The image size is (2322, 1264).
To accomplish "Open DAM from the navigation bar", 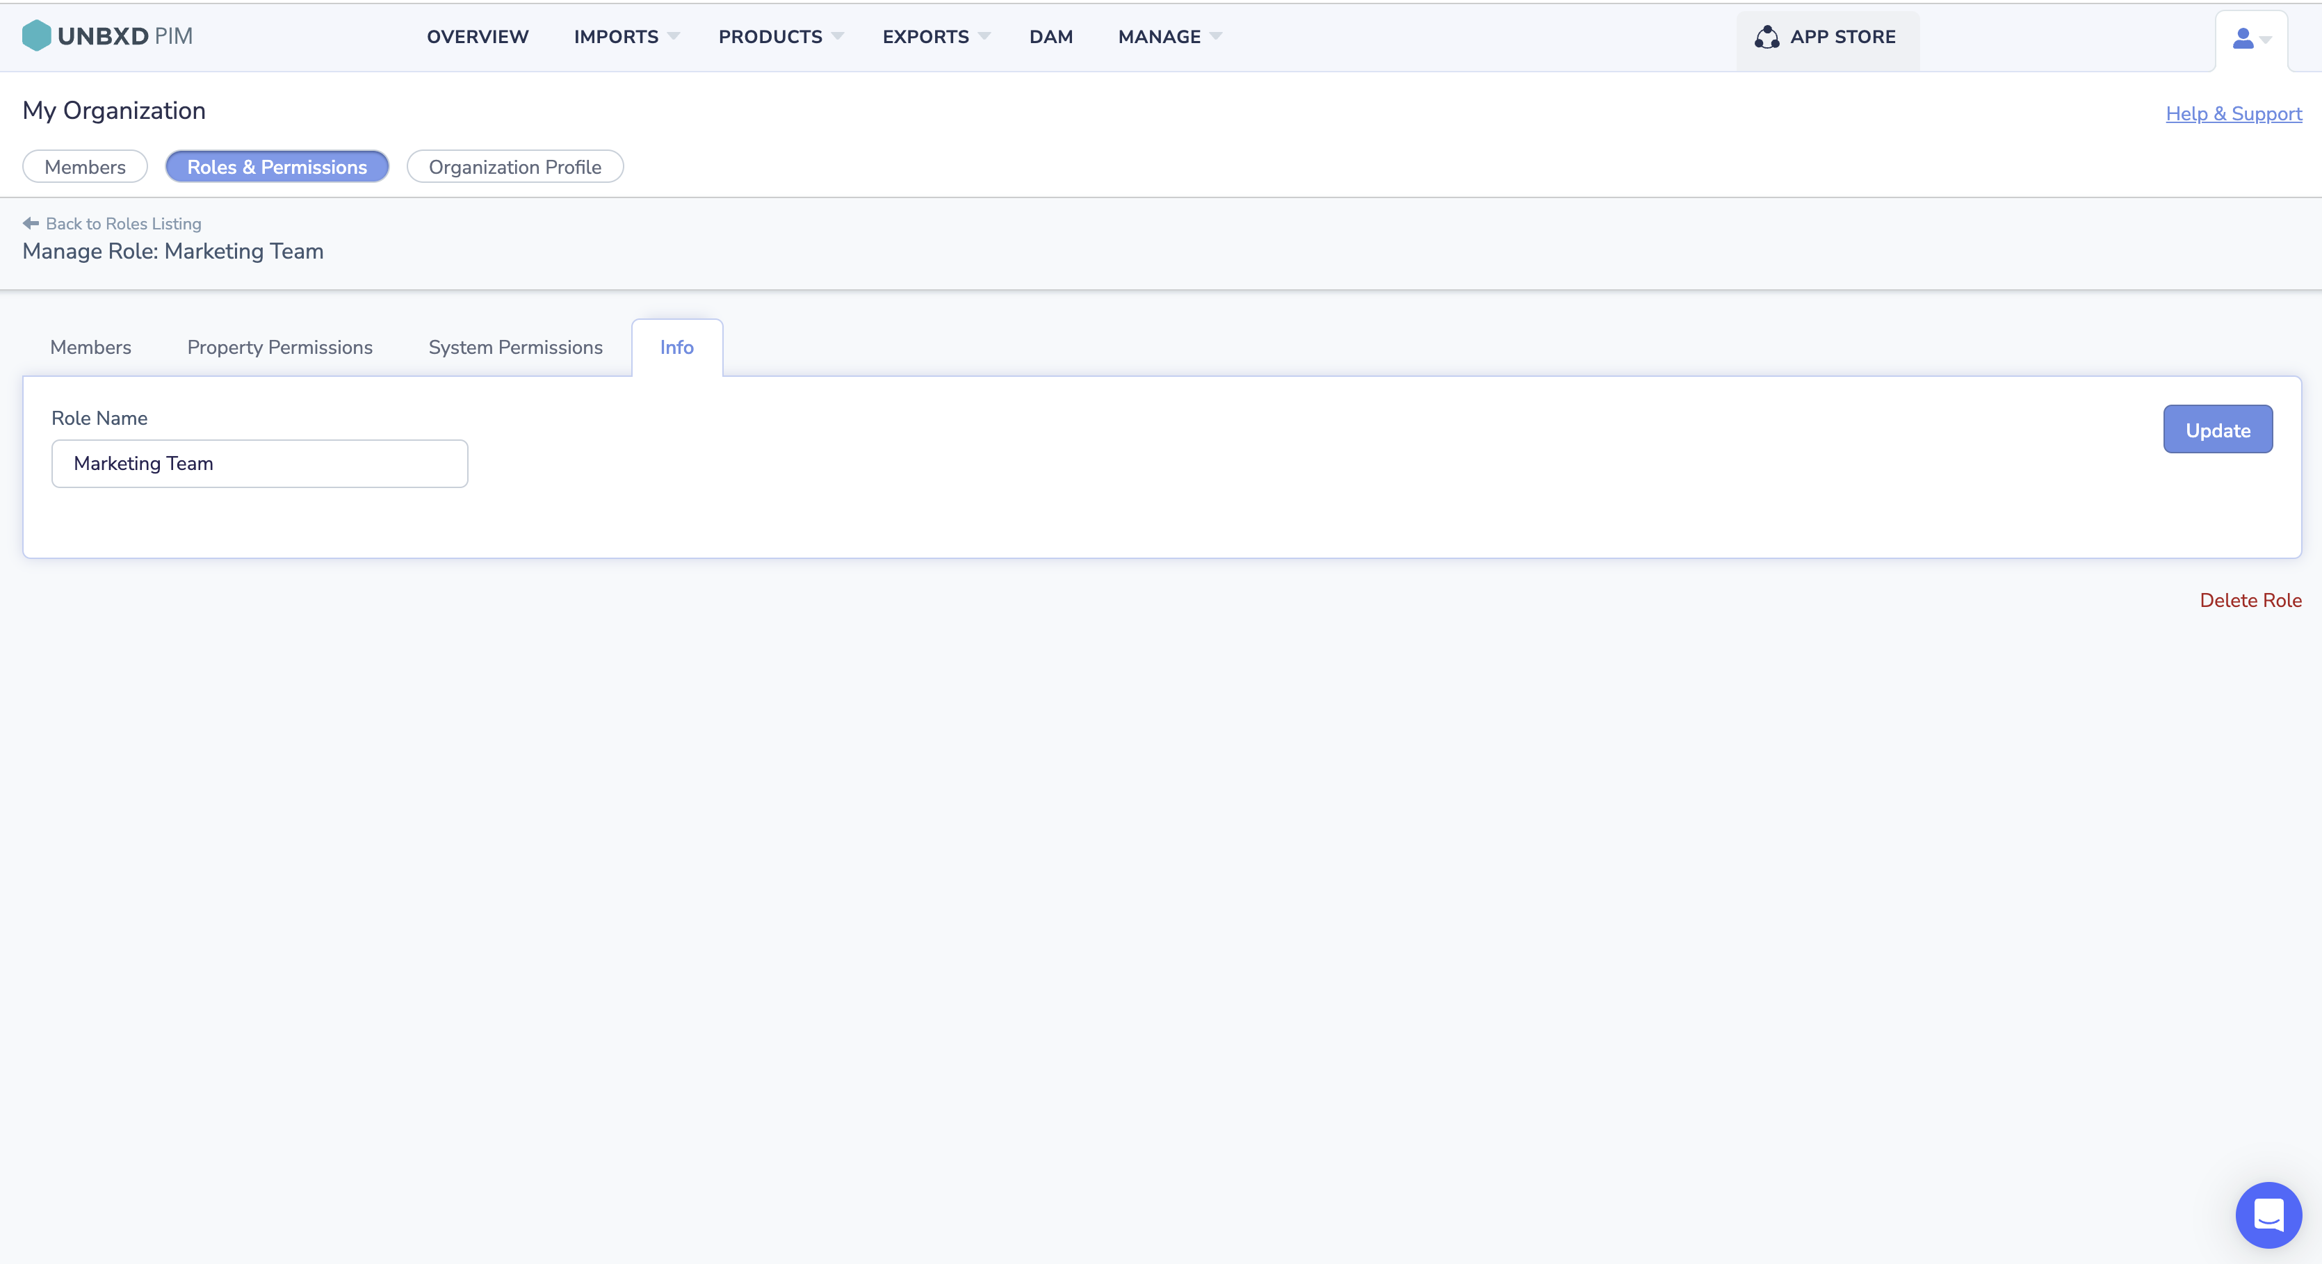I will 1051,37.
